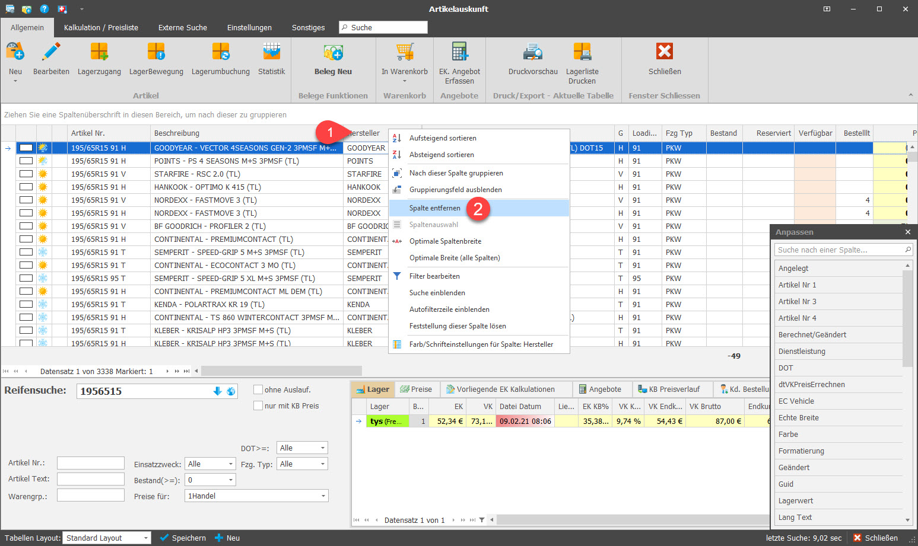Select Nach dieser Spalte gruppieren
This screenshot has height=546, width=918.
479,173
